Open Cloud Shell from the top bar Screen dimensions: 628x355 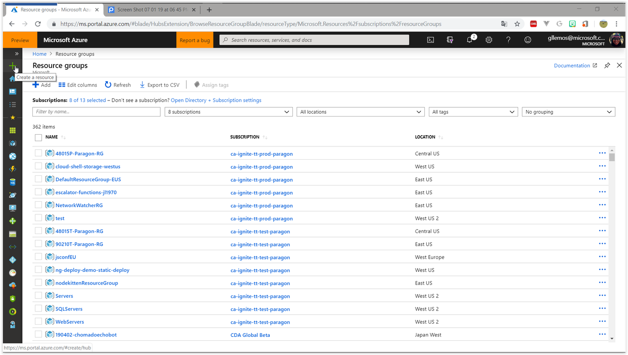click(430, 40)
